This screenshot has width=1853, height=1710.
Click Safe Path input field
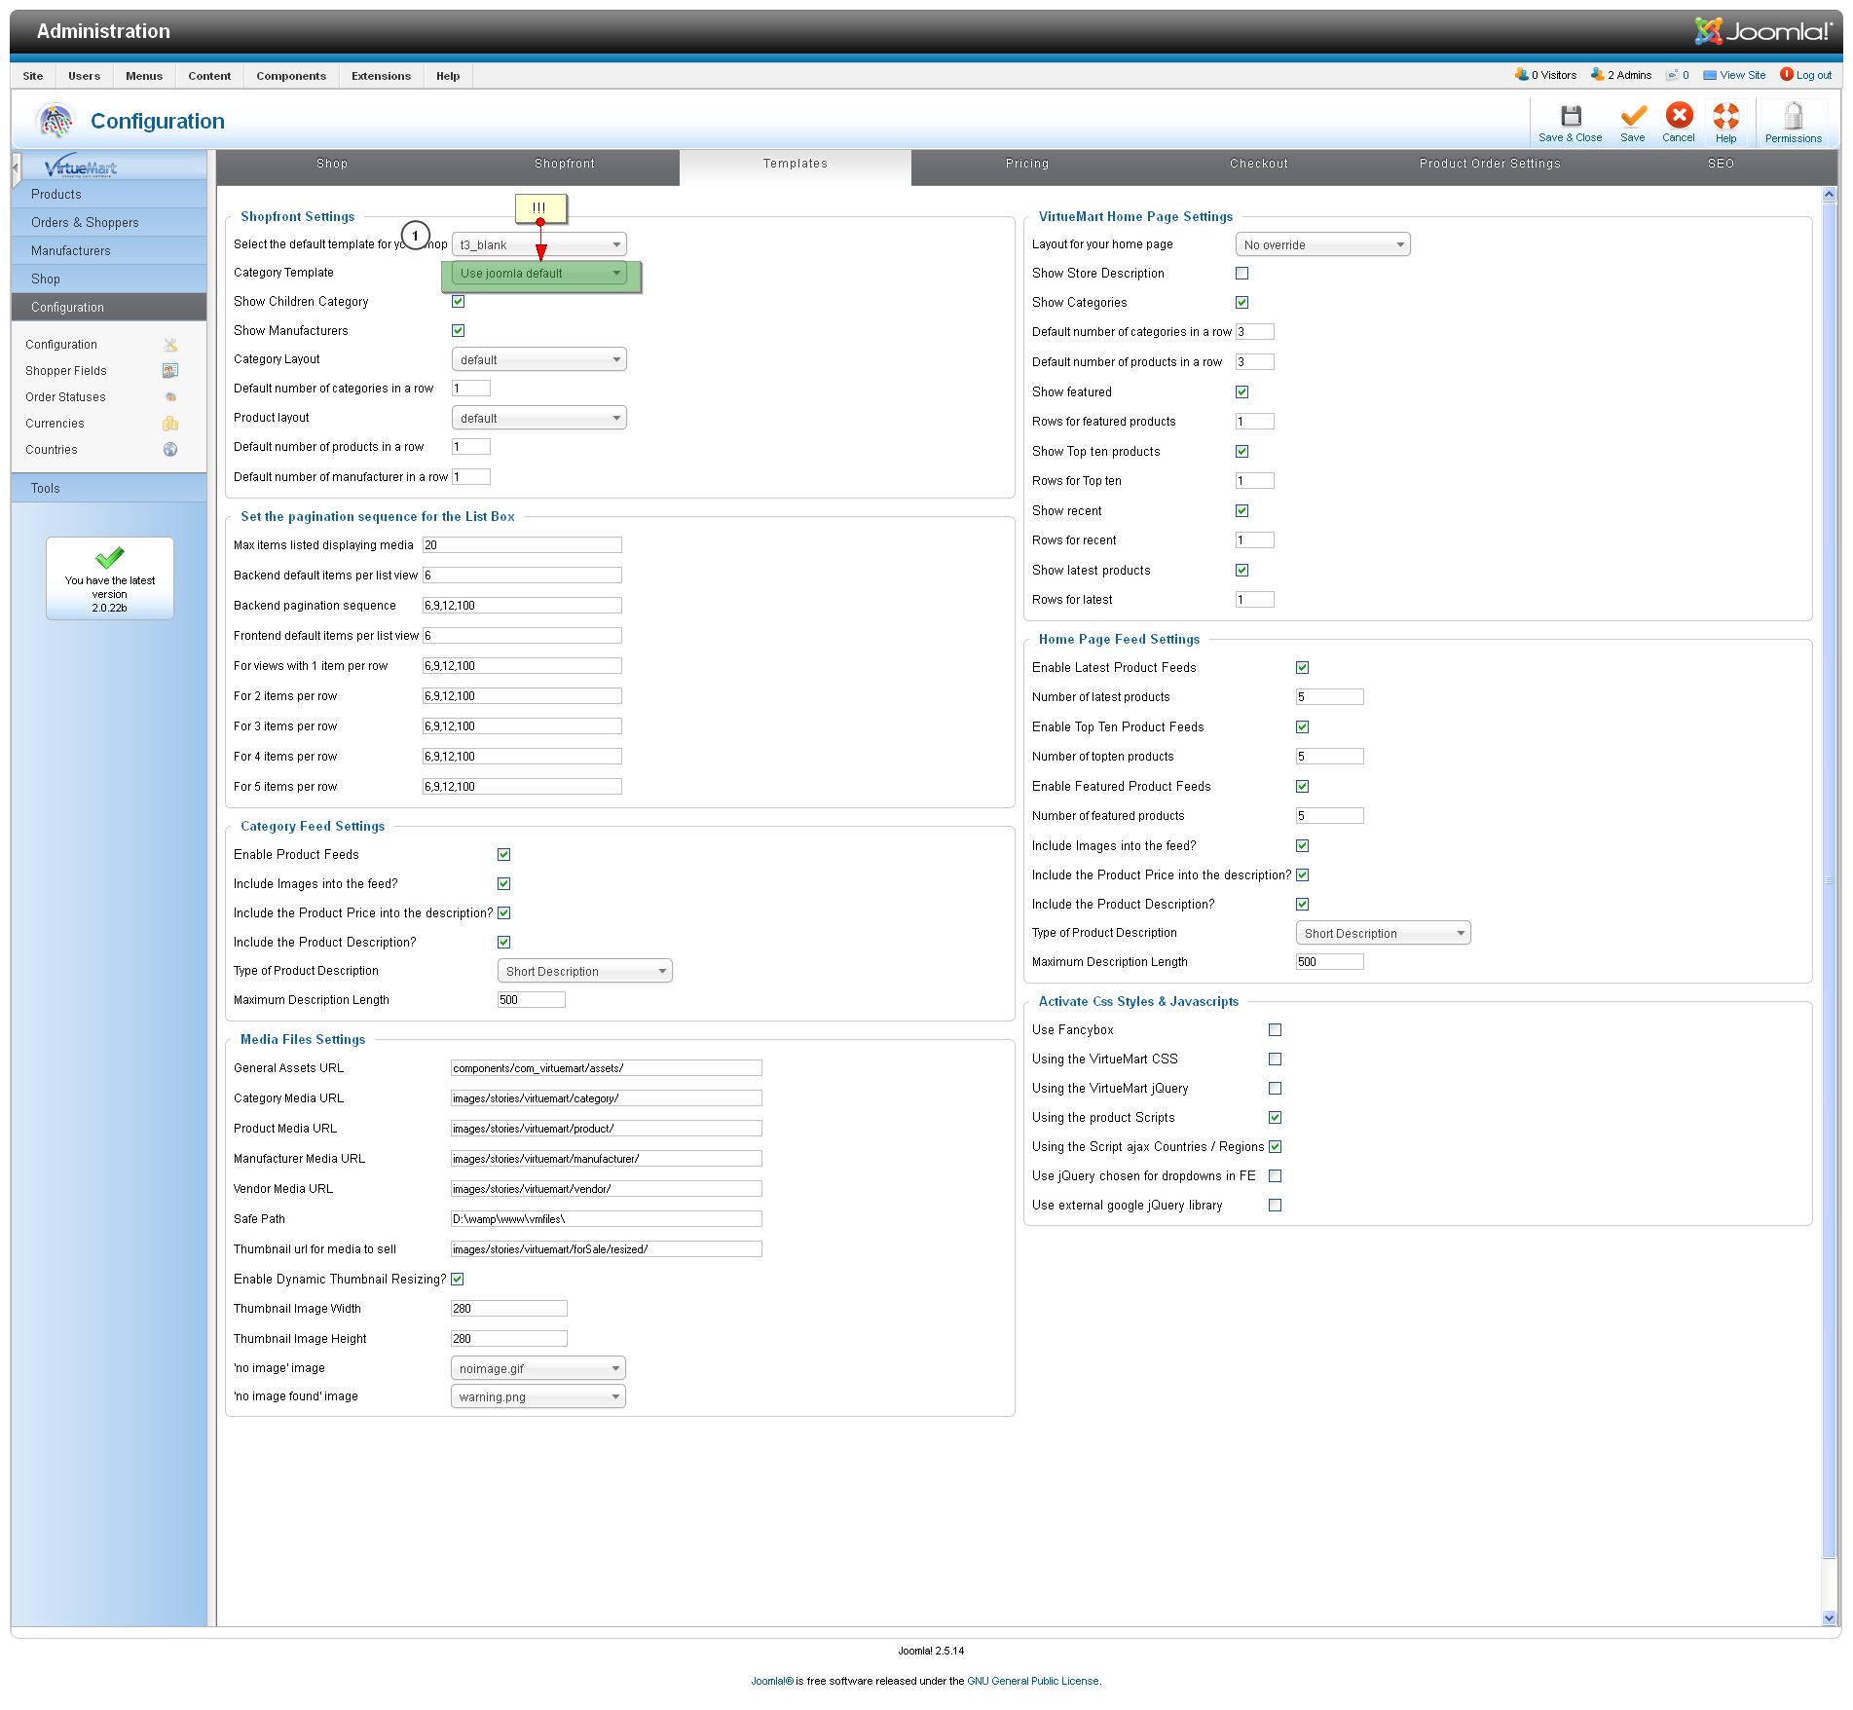pyautogui.click(x=607, y=1220)
